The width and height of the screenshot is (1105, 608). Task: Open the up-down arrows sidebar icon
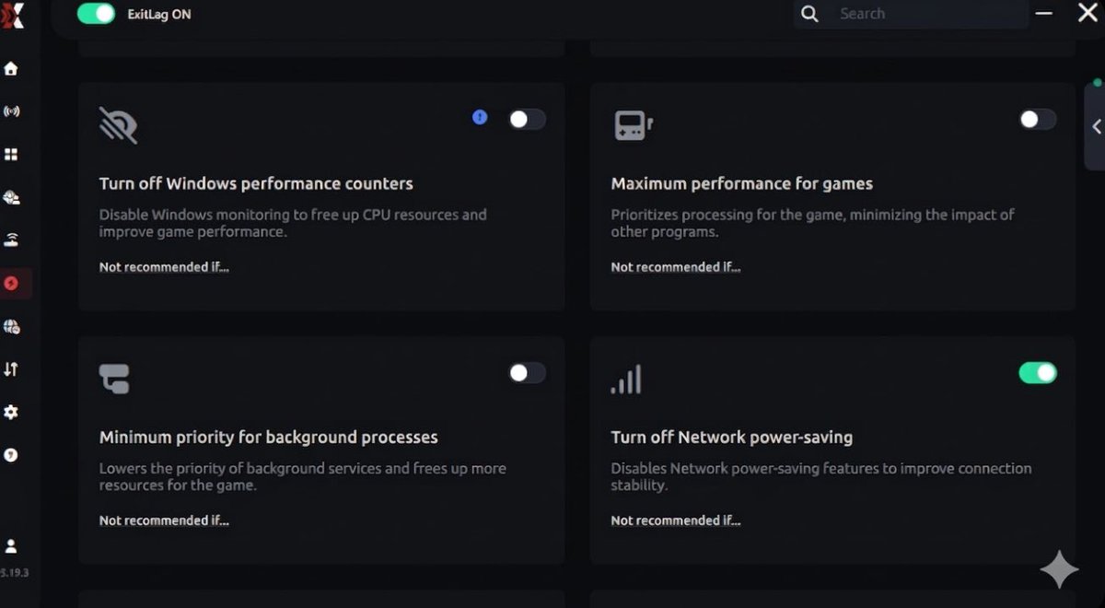(x=11, y=369)
